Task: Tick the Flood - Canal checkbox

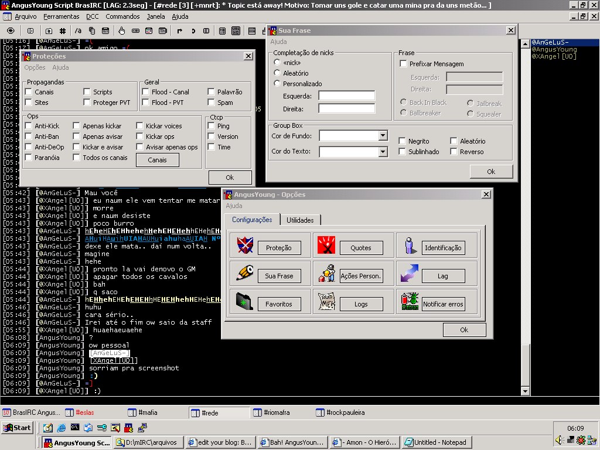Action: 145,92
